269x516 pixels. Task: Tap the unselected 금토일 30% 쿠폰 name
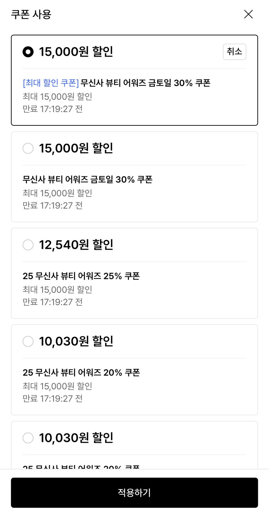coord(87,179)
